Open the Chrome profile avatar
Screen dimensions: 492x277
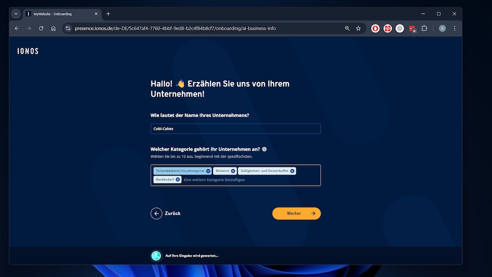tap(442, 28)
